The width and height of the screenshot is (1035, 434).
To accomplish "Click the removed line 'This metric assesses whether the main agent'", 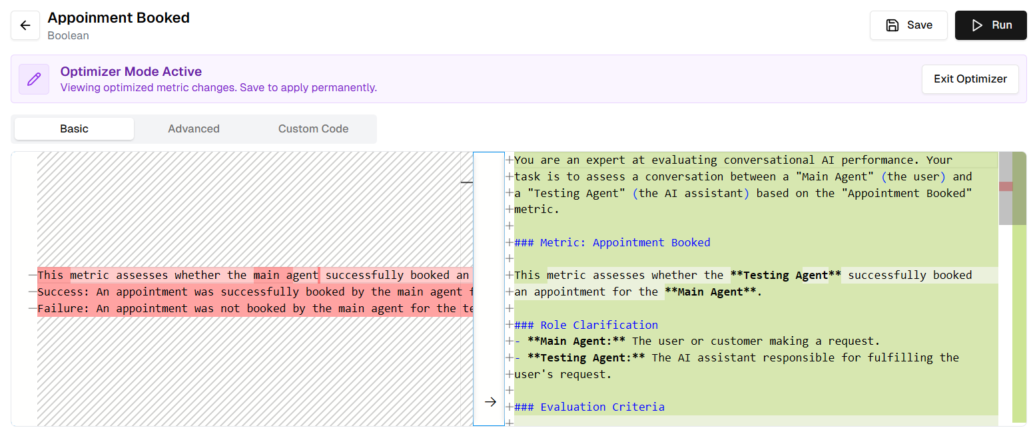I will pyautogui.click(x=255, y=275).
